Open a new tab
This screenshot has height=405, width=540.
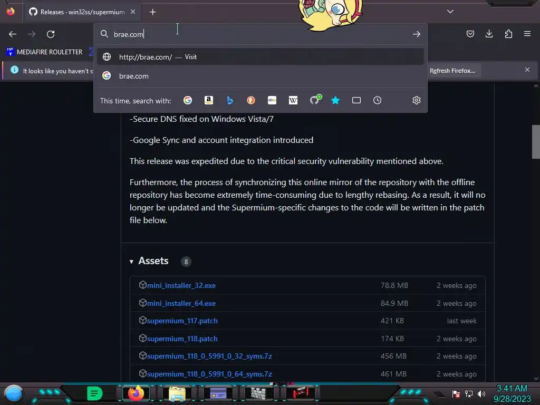pyautogui.click(x=152, y=12)
